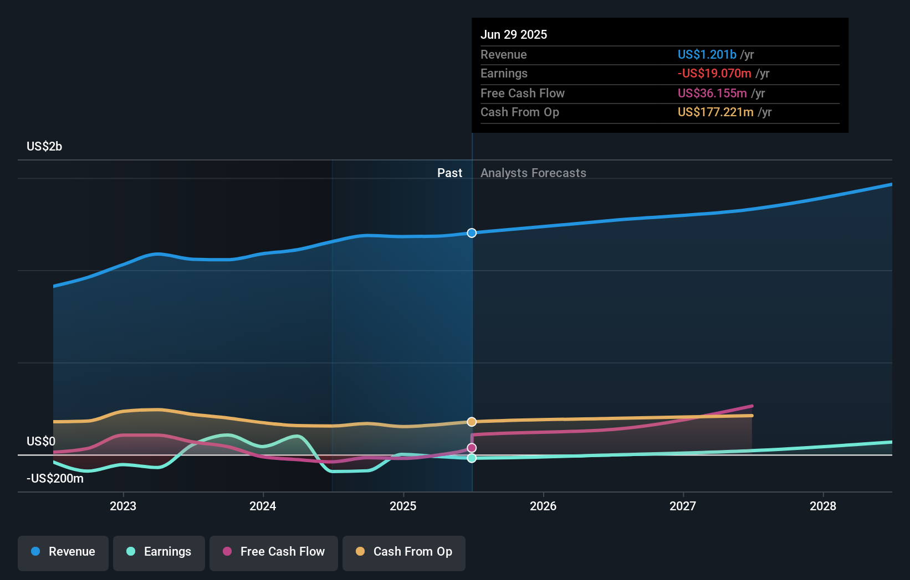This screenshot has width=910, height=580.
Task: Click the pink Free Cash Flow data point
Action: click(x=472, y=448)
